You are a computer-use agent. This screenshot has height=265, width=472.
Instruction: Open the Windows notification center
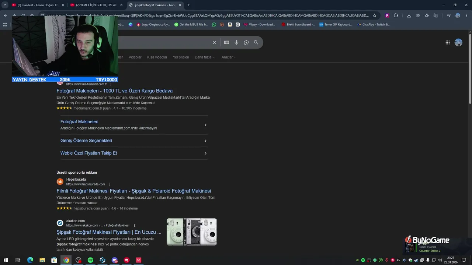coord(464,260)
